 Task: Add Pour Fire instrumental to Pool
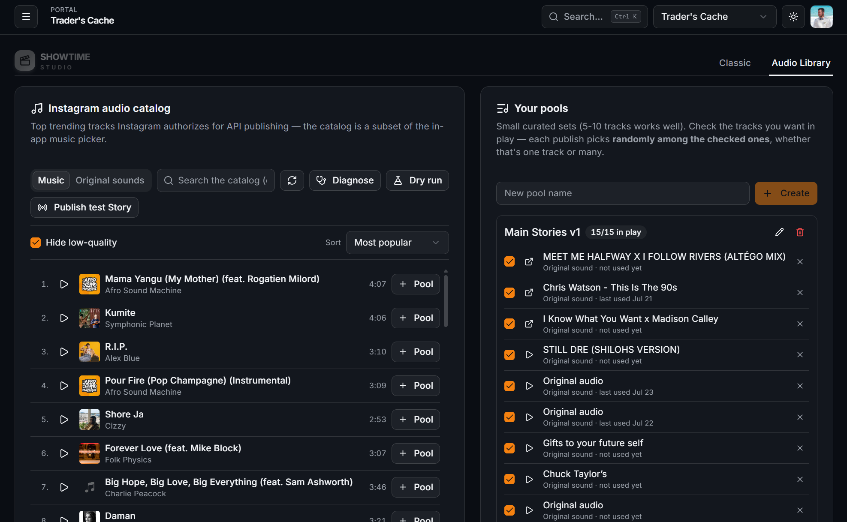[416, 386]
